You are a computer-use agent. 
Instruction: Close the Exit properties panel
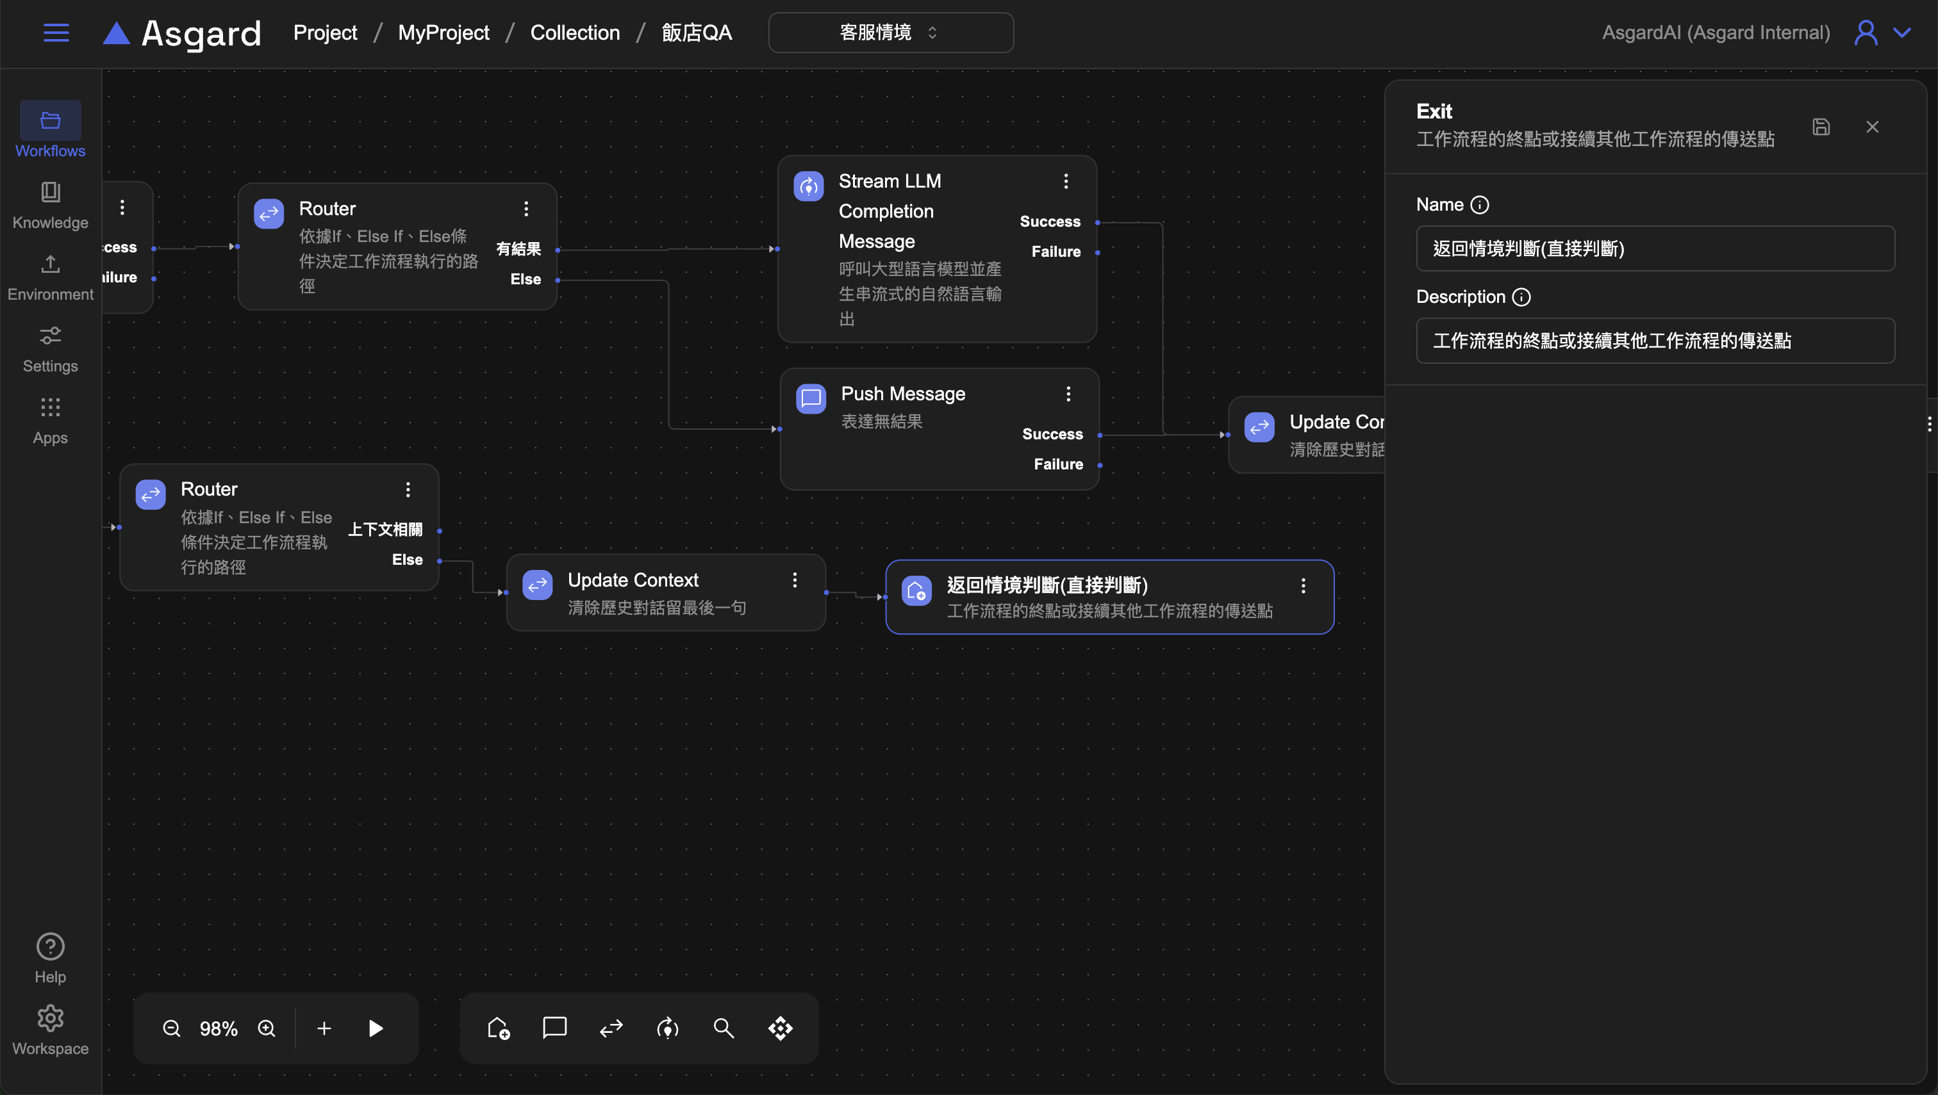click(x=1872, y=127)
